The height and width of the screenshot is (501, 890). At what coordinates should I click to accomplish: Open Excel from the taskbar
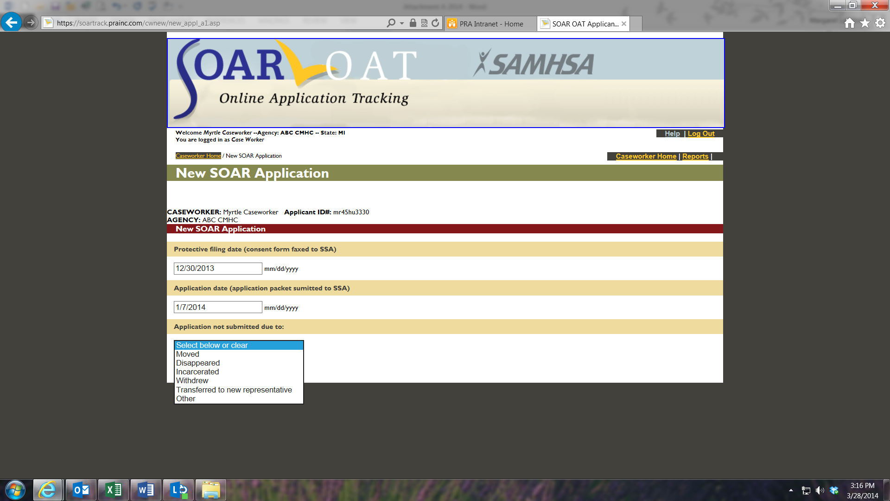[x=114, y=490]
